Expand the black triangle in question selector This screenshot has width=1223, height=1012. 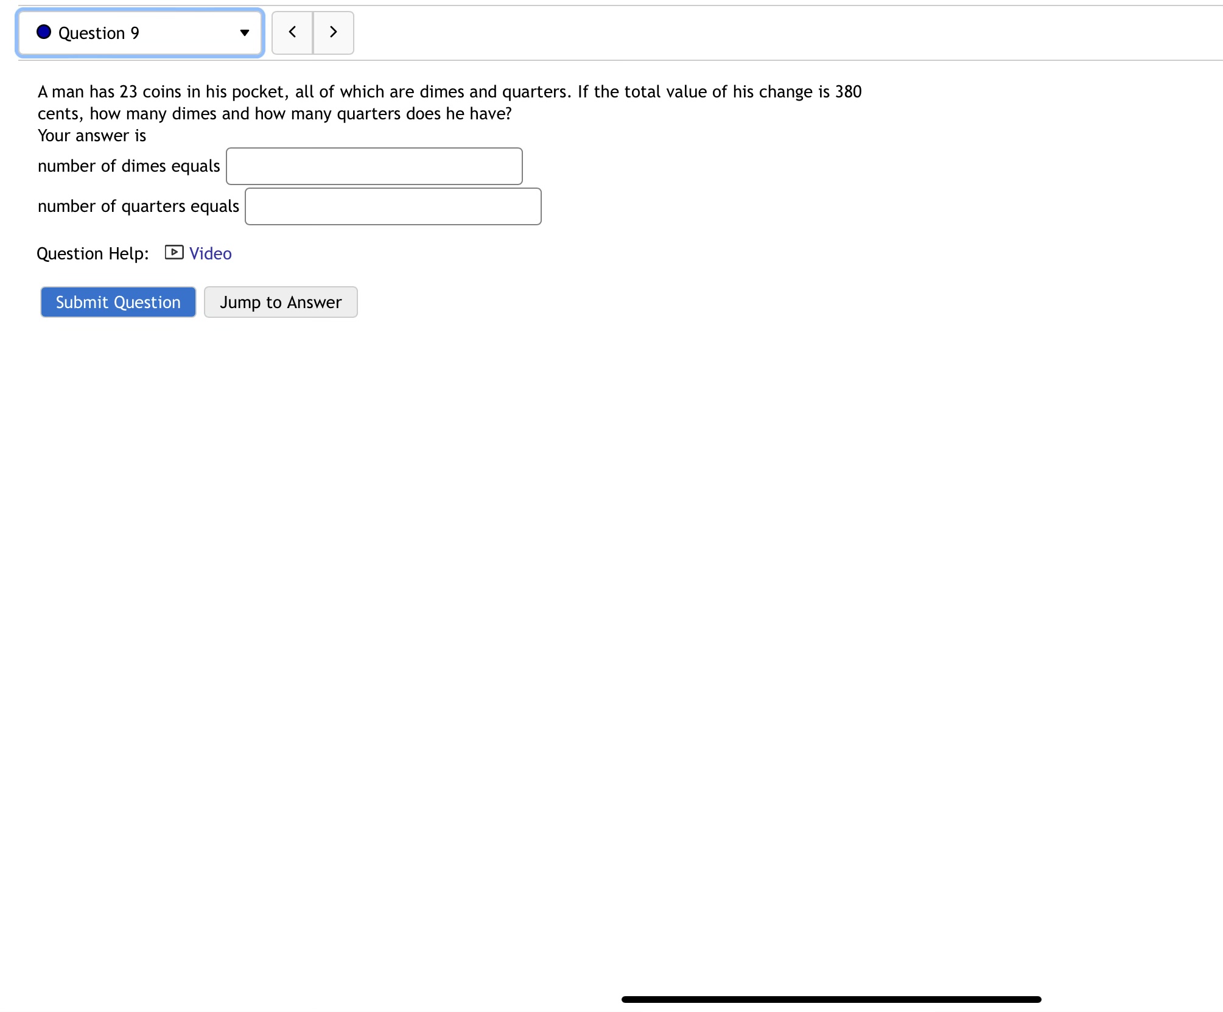point(245,33)
